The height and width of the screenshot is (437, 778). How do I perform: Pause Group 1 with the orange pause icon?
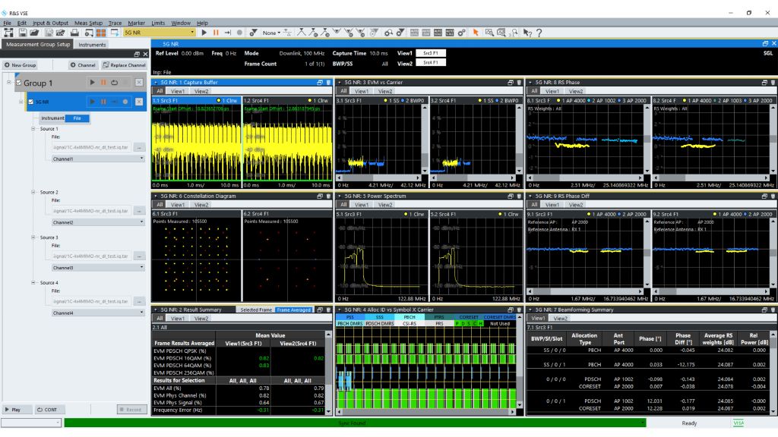(x=103, y=83)
